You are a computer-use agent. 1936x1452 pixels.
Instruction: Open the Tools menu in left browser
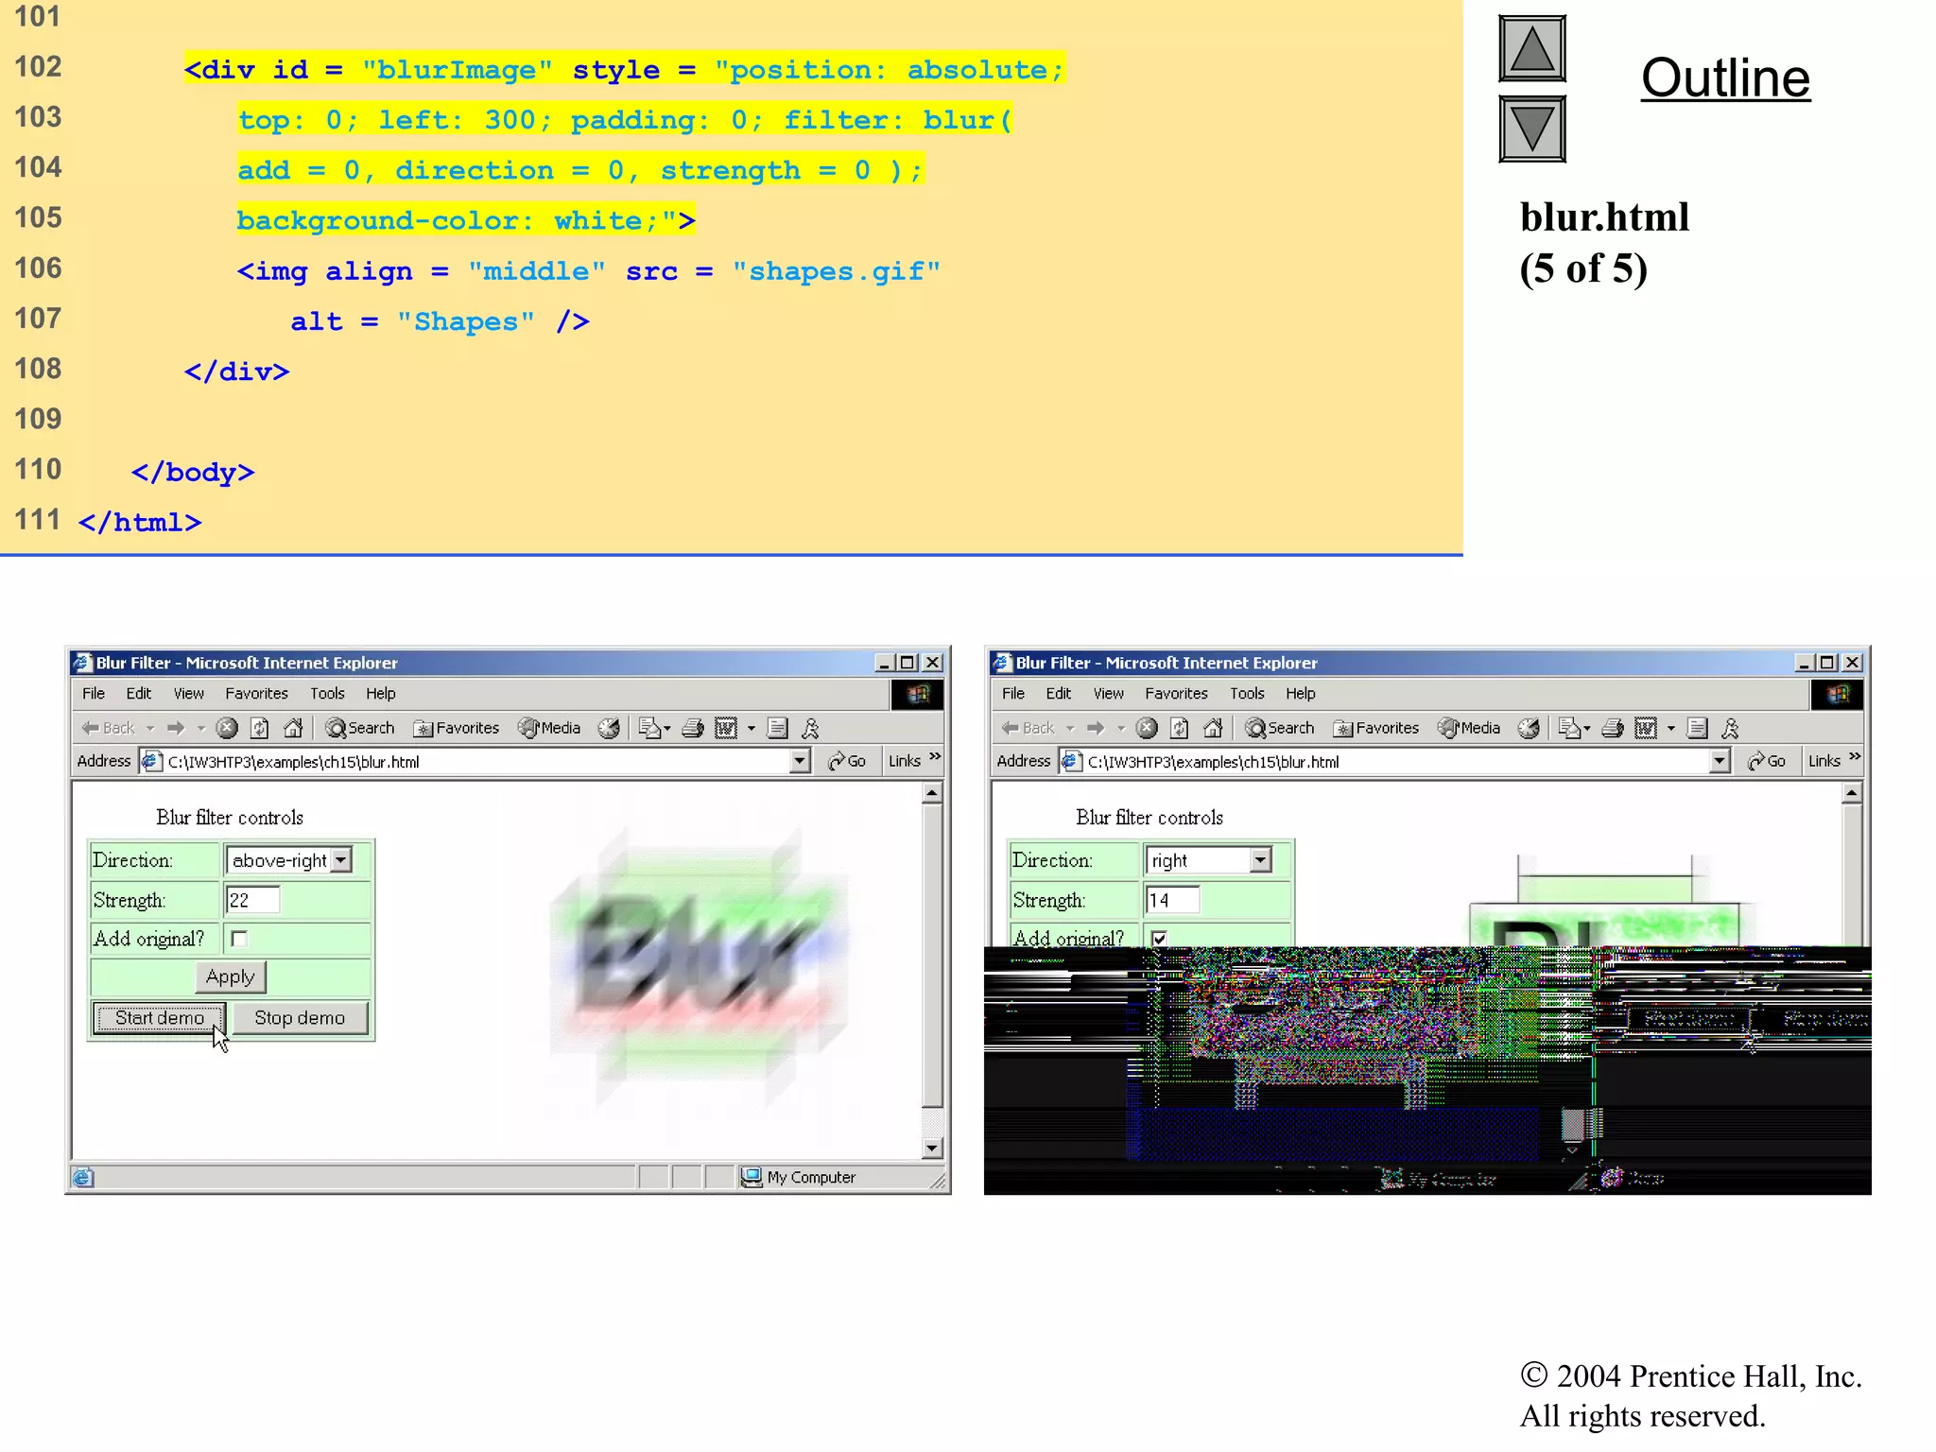(x=327, y=693)
